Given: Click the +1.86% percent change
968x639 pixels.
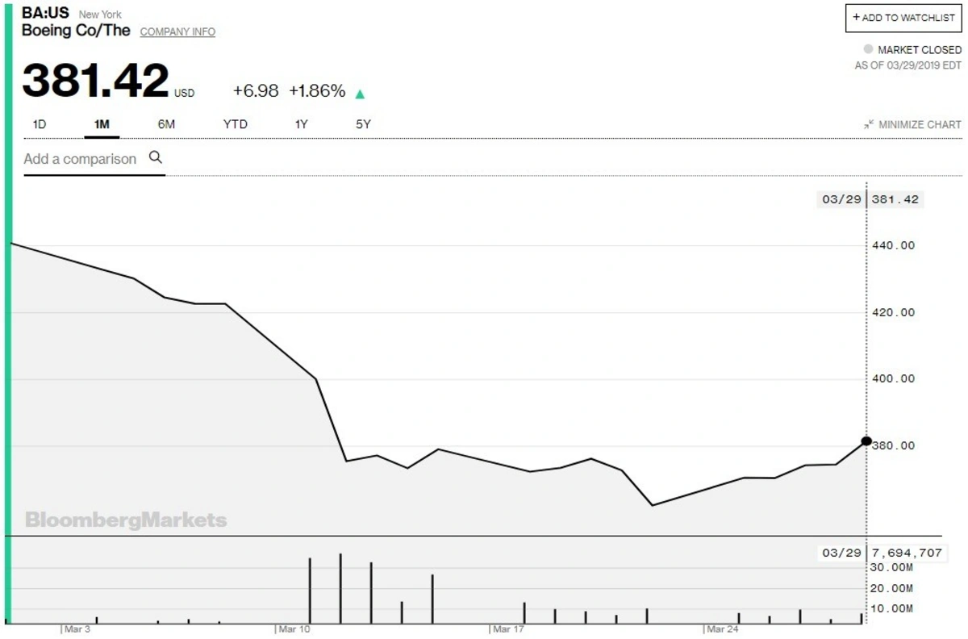Looking at the screenshot, I should (x=317, y=91).
